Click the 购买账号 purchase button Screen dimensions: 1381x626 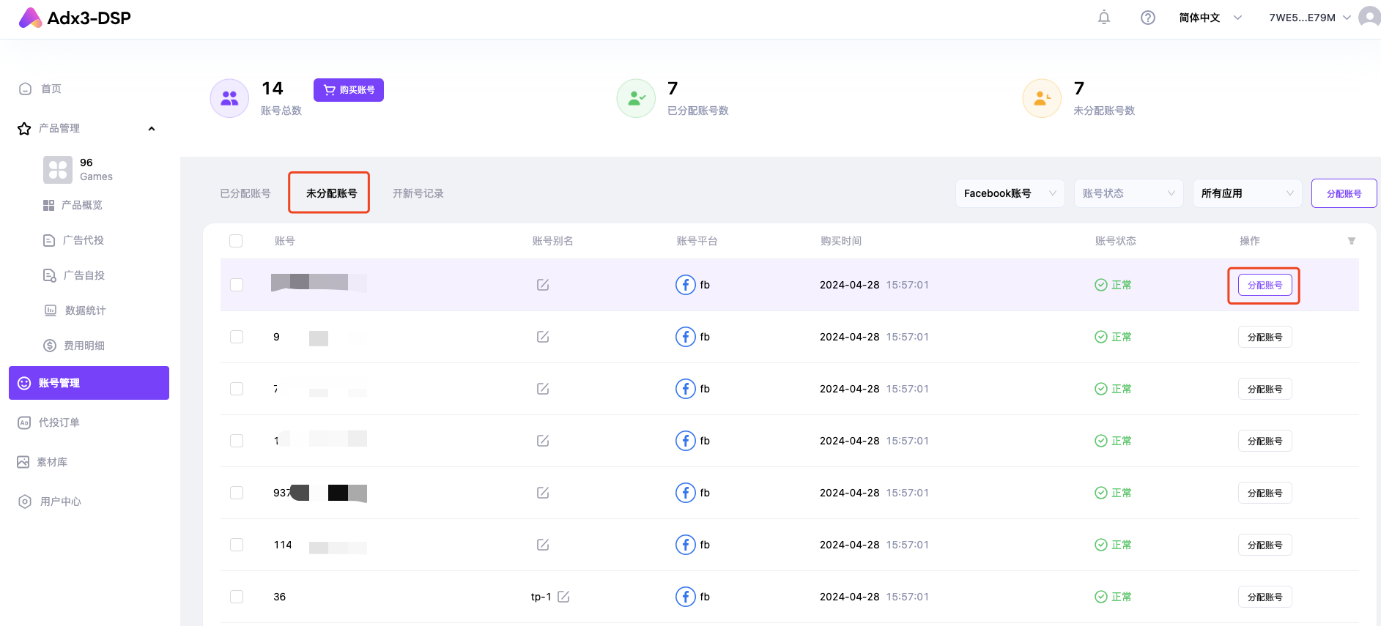349,90
